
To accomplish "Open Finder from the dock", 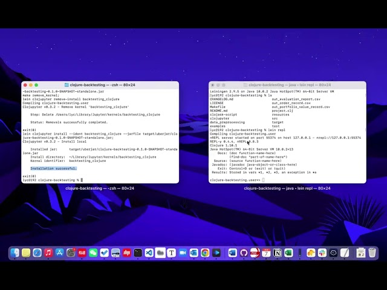I will (x=15, y=253).
